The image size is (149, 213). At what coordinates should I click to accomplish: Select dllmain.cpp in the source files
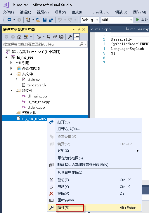click(x=37, y=96)
